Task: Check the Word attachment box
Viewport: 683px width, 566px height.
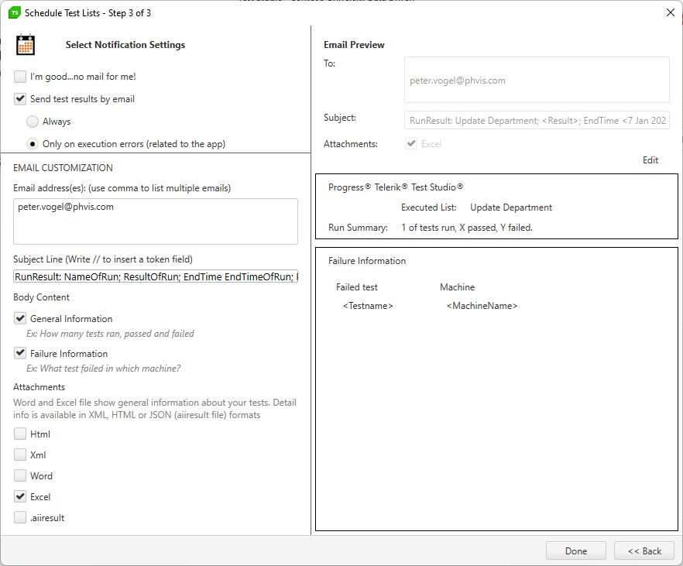Action: tap(20, 476)
